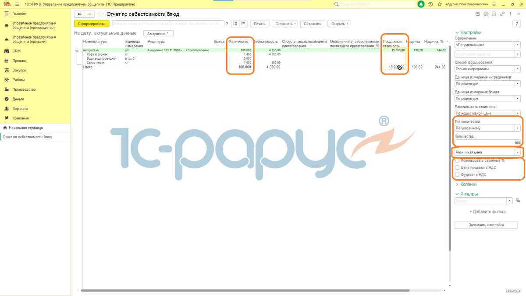526x296 pixels.
Task: Open more actions three-dot icon
Action: point(510,14)
